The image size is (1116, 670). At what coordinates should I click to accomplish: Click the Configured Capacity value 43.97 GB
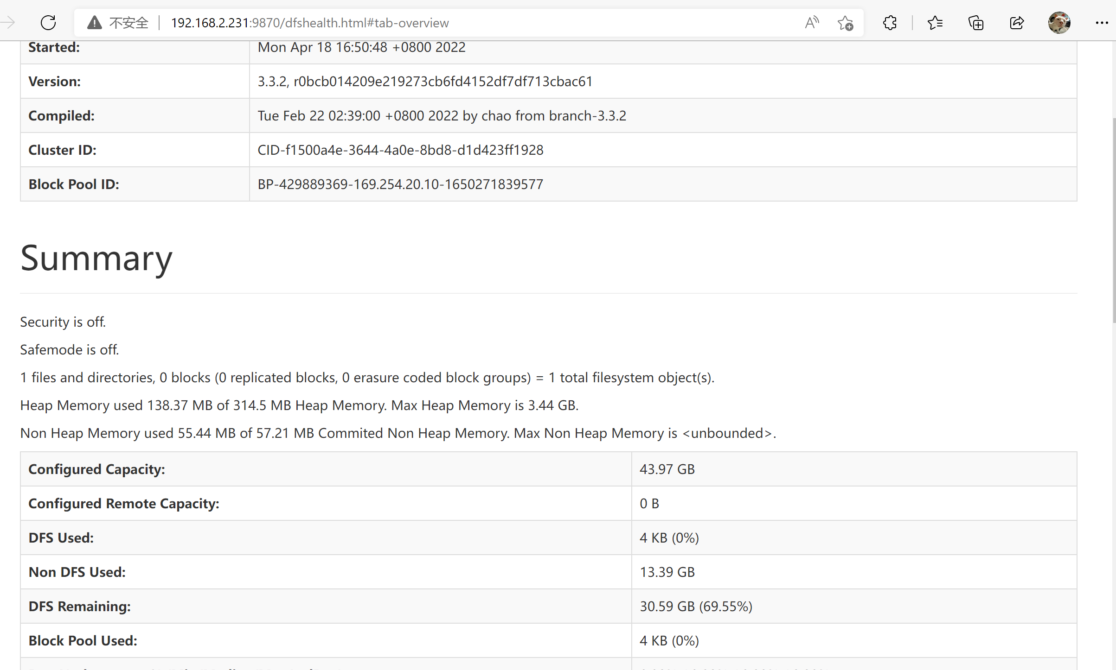(x=667, y=469)
